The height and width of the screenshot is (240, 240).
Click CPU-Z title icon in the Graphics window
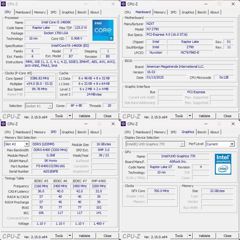tap(123, 124)
